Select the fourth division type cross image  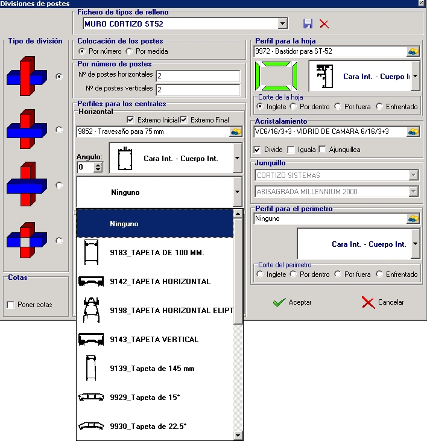point(27,240)
